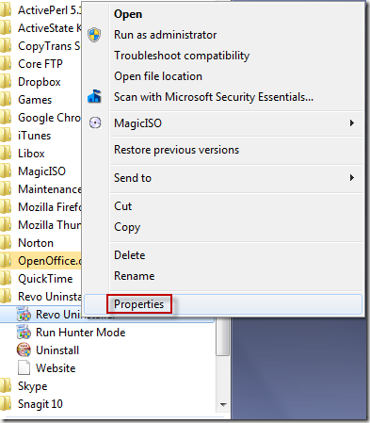Click the Run Hunter Mode shortcut icon

[x=24, y=333]
